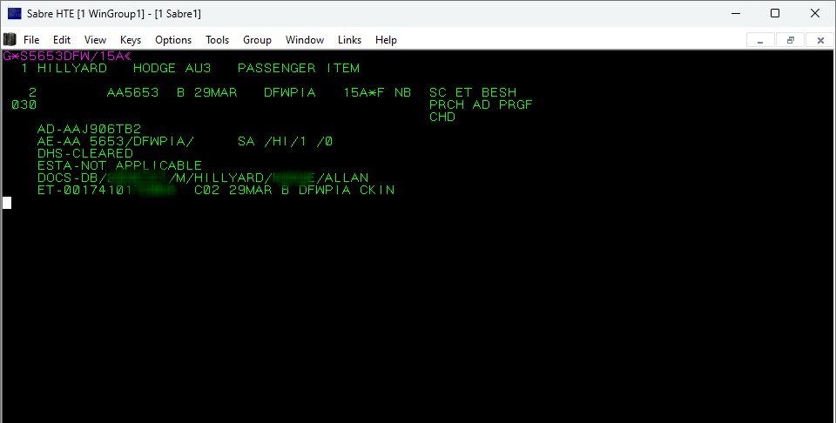This screenshot has width=836, height=423.
Task: Click the Links menu
Action: click(x=349, y=40)
